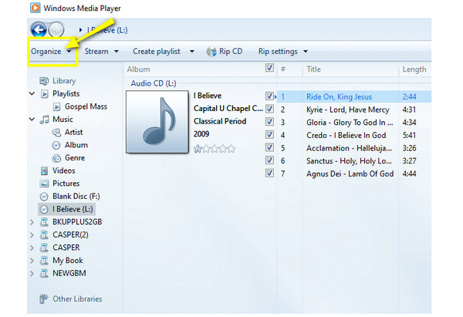
Task: Click the Audio CD (L:) group heading
Action: [154, 83]
